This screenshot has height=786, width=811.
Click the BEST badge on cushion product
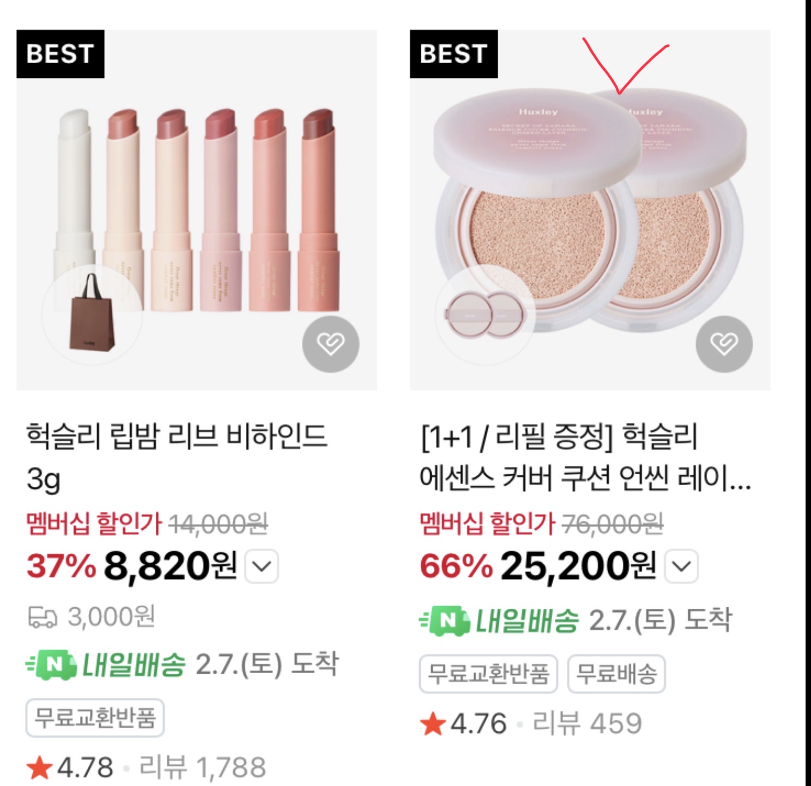[x=454, y=54]
